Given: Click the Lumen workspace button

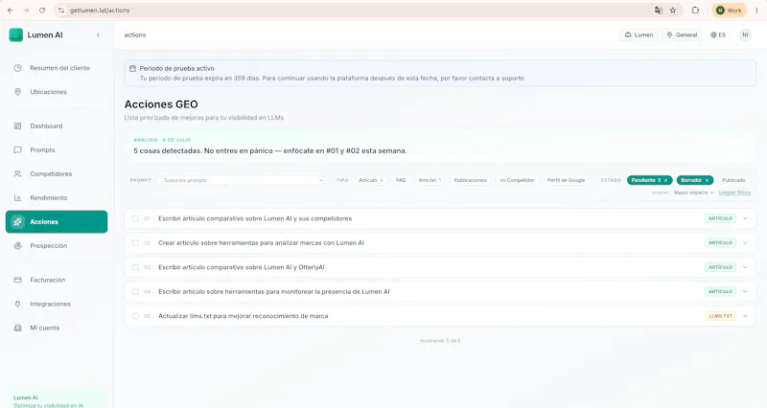Looking at the screenshot, I should click(639, 34).
